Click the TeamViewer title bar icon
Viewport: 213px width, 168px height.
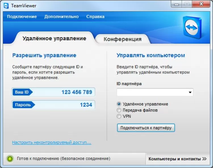(x=6, y=6)
